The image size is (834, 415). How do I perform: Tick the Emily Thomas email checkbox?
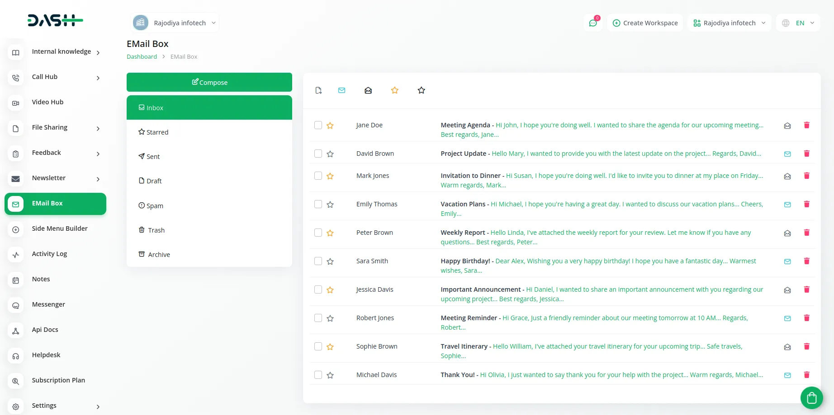tap(318, 204)
